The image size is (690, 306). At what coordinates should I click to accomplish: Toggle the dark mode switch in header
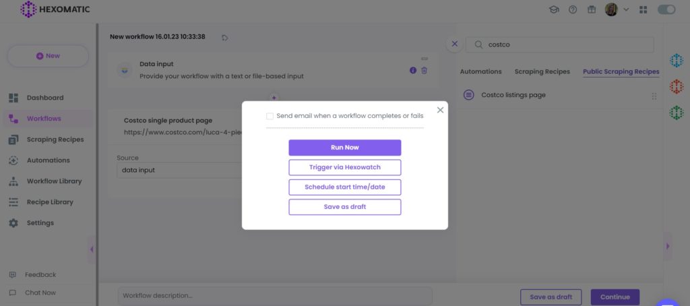[666, 9]
